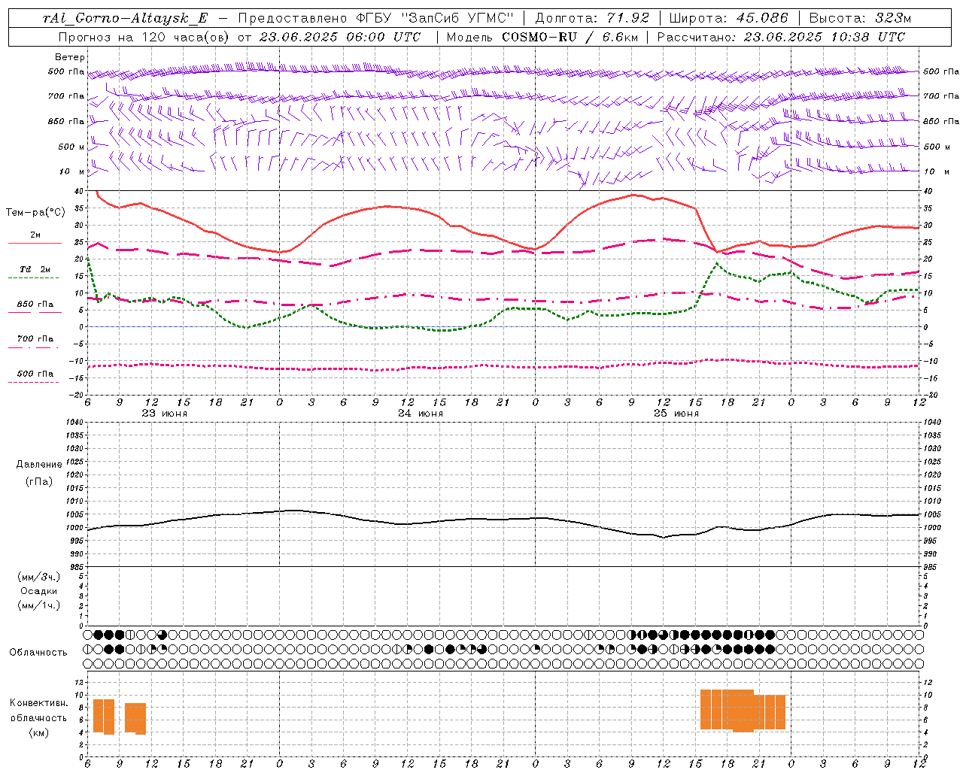Screen dimensions: 963x770
Task: Select "850 гПа" legend entry under temperature label
Action: 35,305
